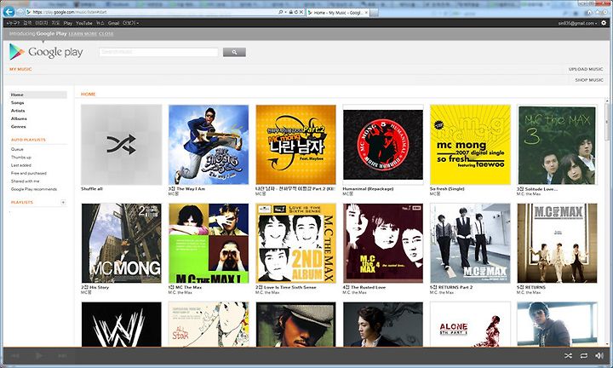Image resolution: width=613 pixels, height=368 pixels.
Task: Click the MY MUSIC tab
Action: pyautogui.click(x=20, y=69)
